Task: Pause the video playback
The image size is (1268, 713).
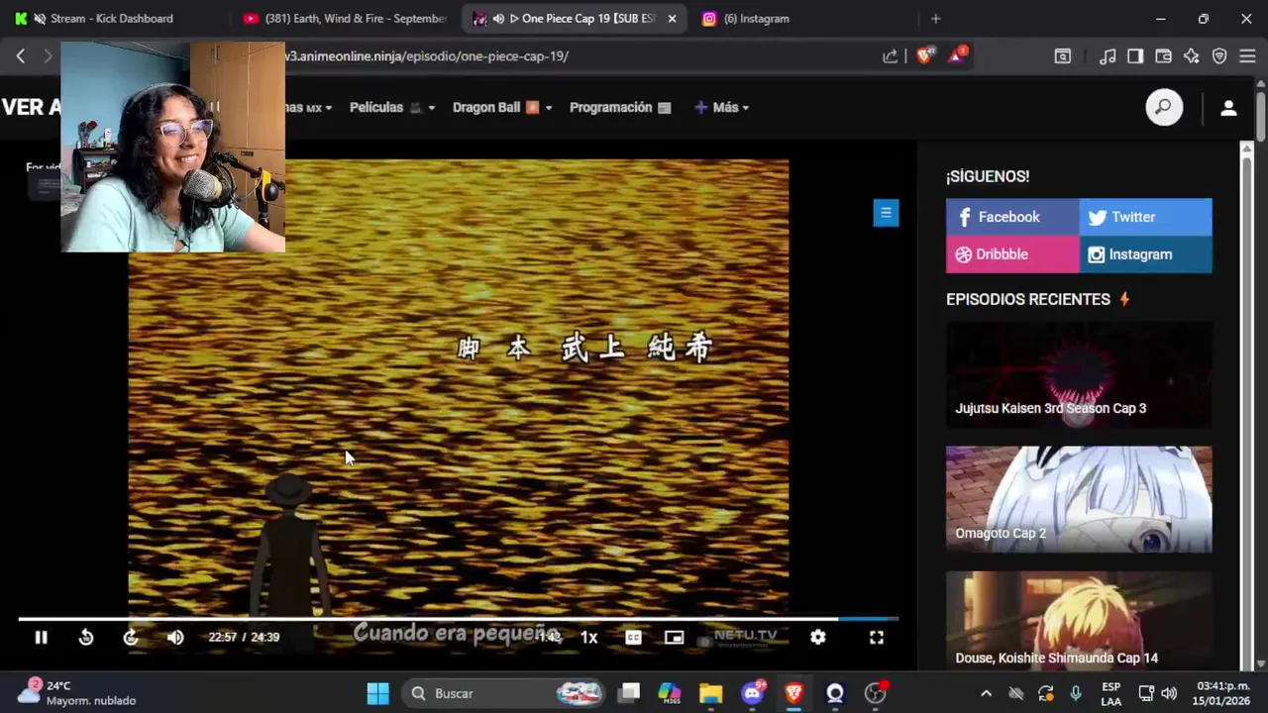Action: pyautogui.click(x=41, y=638)
